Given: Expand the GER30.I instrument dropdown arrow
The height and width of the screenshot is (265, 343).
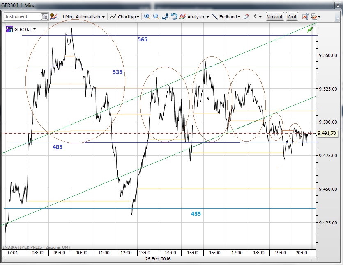Looking at the screenshot, I should 35,29.
